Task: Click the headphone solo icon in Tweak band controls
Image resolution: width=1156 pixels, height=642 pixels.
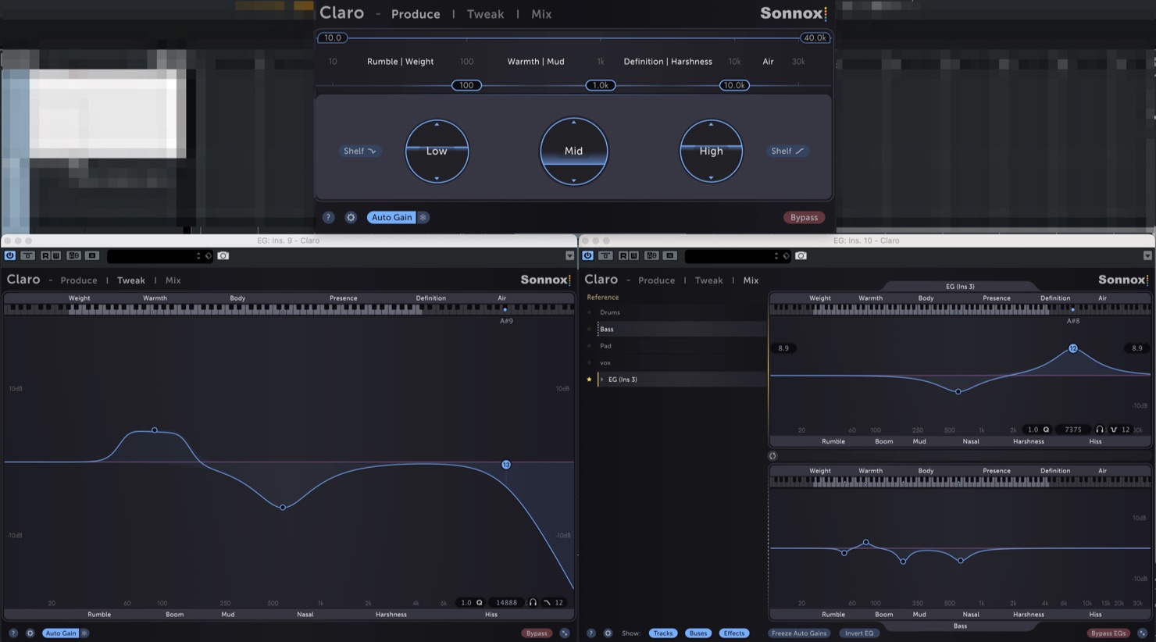Action: [x=533, y=602]
